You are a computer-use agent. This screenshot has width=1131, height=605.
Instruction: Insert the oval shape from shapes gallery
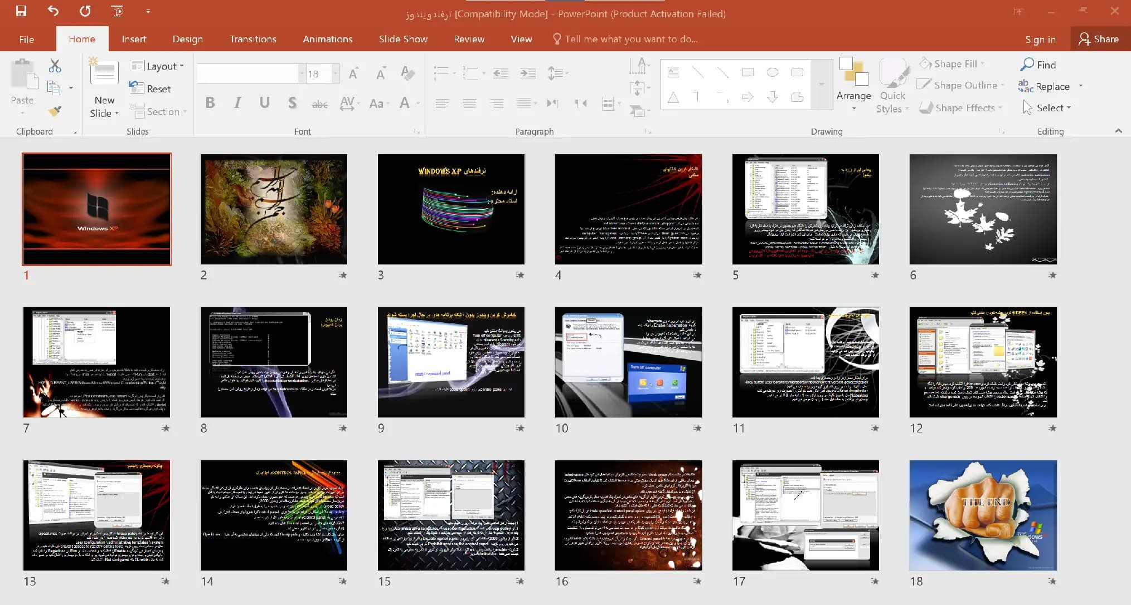coord(773,72)
